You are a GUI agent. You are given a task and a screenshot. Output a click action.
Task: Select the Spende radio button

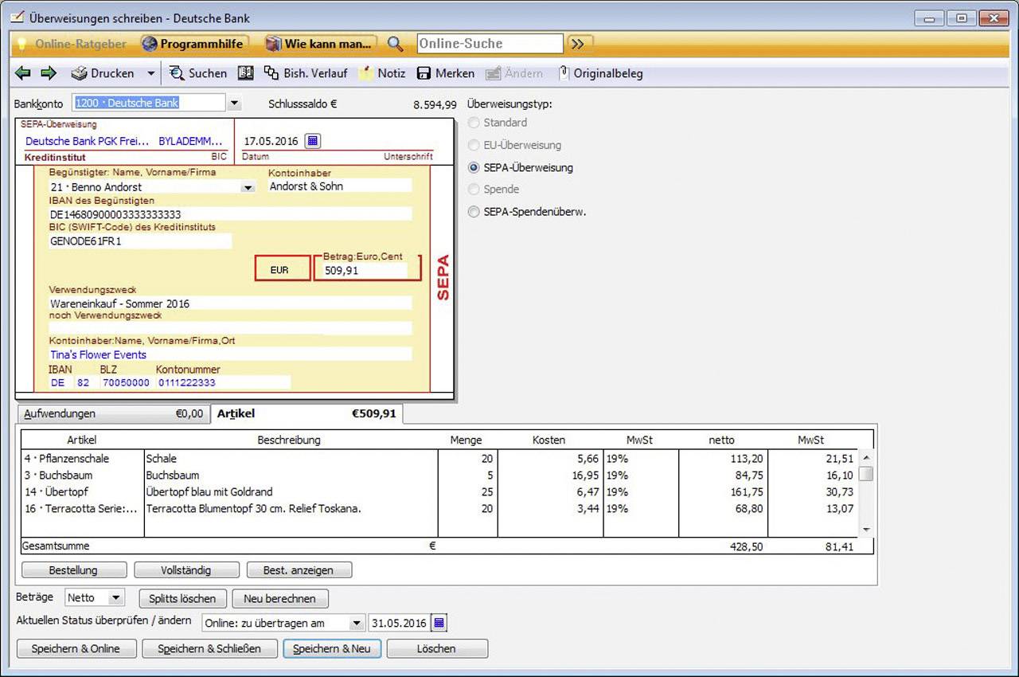(474, 190)
